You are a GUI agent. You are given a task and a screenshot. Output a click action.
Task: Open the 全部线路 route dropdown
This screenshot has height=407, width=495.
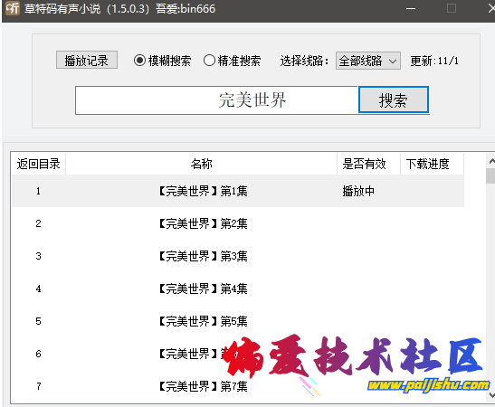pos(368,61)
